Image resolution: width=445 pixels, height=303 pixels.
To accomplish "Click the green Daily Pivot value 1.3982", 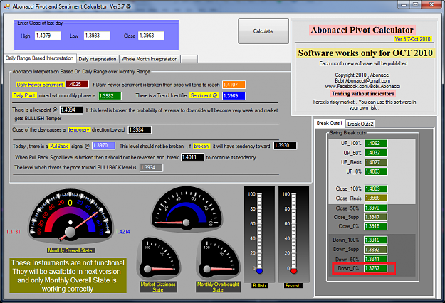I will point(110,96).
